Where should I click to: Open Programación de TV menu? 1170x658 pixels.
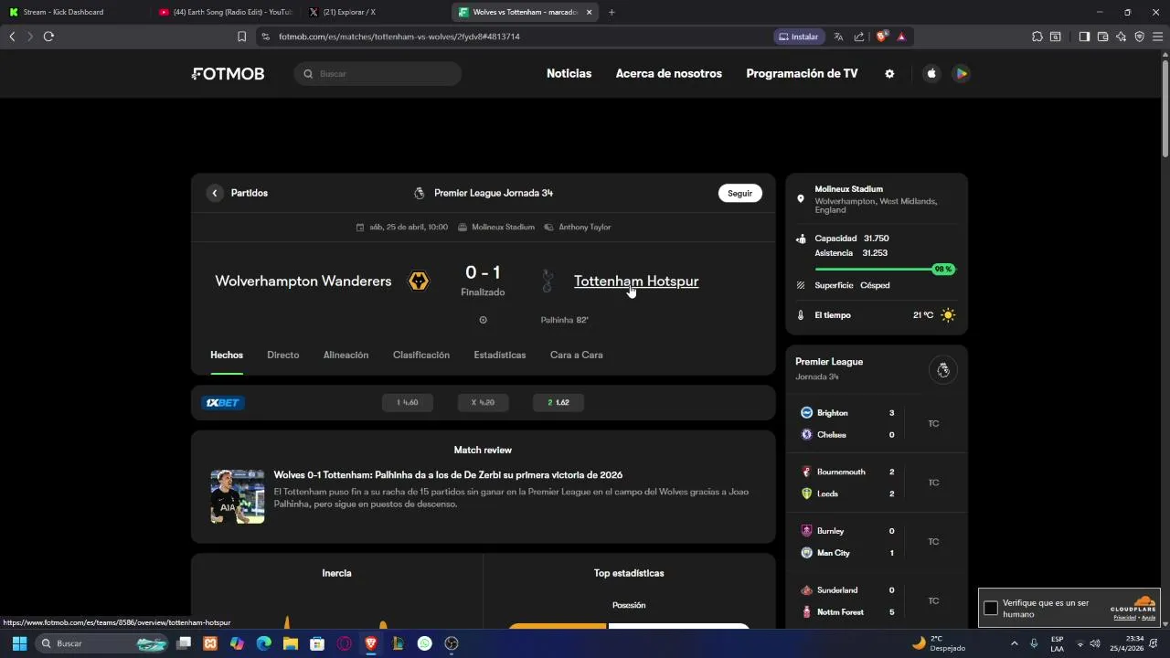[802, 74]
